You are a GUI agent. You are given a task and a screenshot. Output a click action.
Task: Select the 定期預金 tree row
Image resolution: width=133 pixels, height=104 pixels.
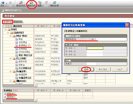coord(18,49)
